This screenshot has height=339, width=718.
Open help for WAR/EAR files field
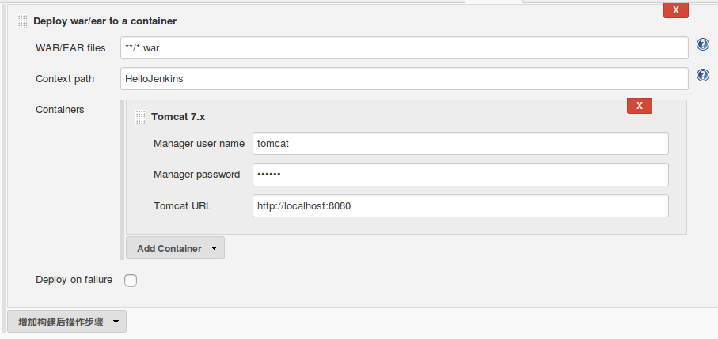point(702,45)
